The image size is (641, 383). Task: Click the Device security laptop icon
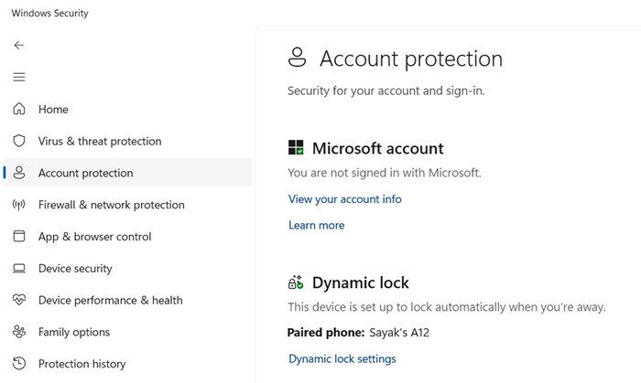(19, 269)
